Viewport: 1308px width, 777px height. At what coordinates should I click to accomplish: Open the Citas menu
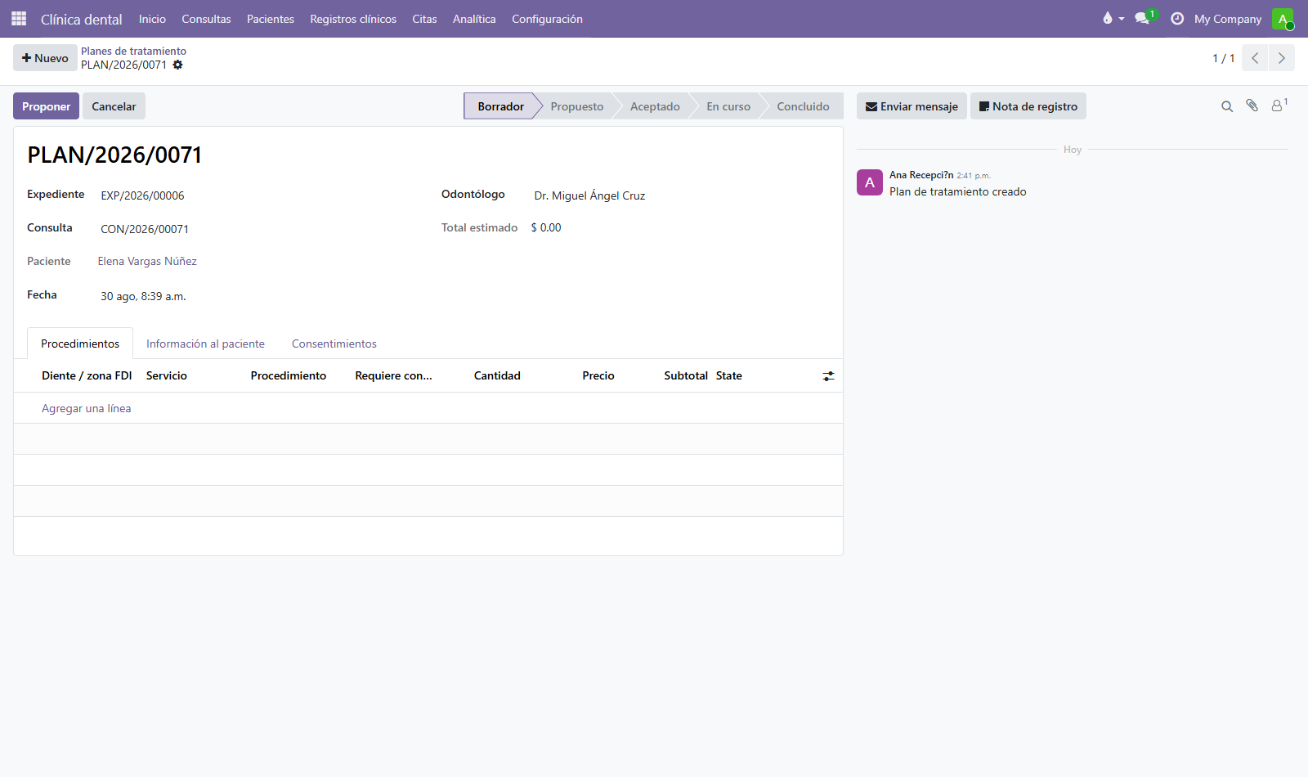point(424,19)
